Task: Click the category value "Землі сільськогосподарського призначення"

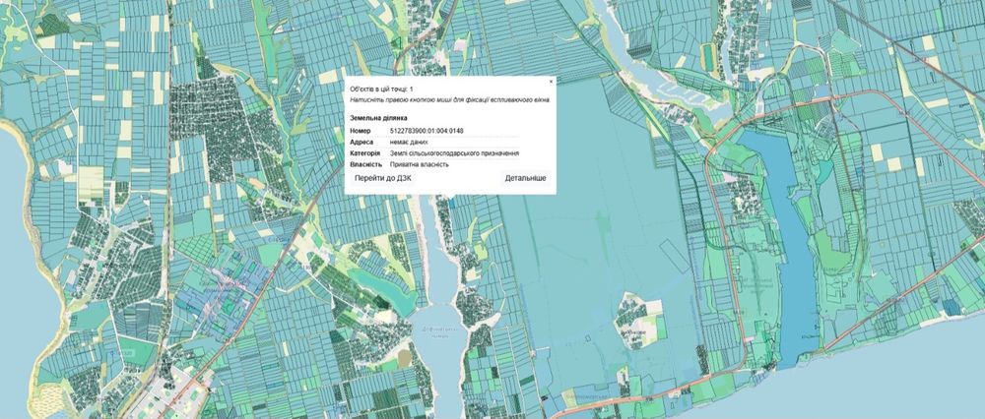Action: click(454, 153)
